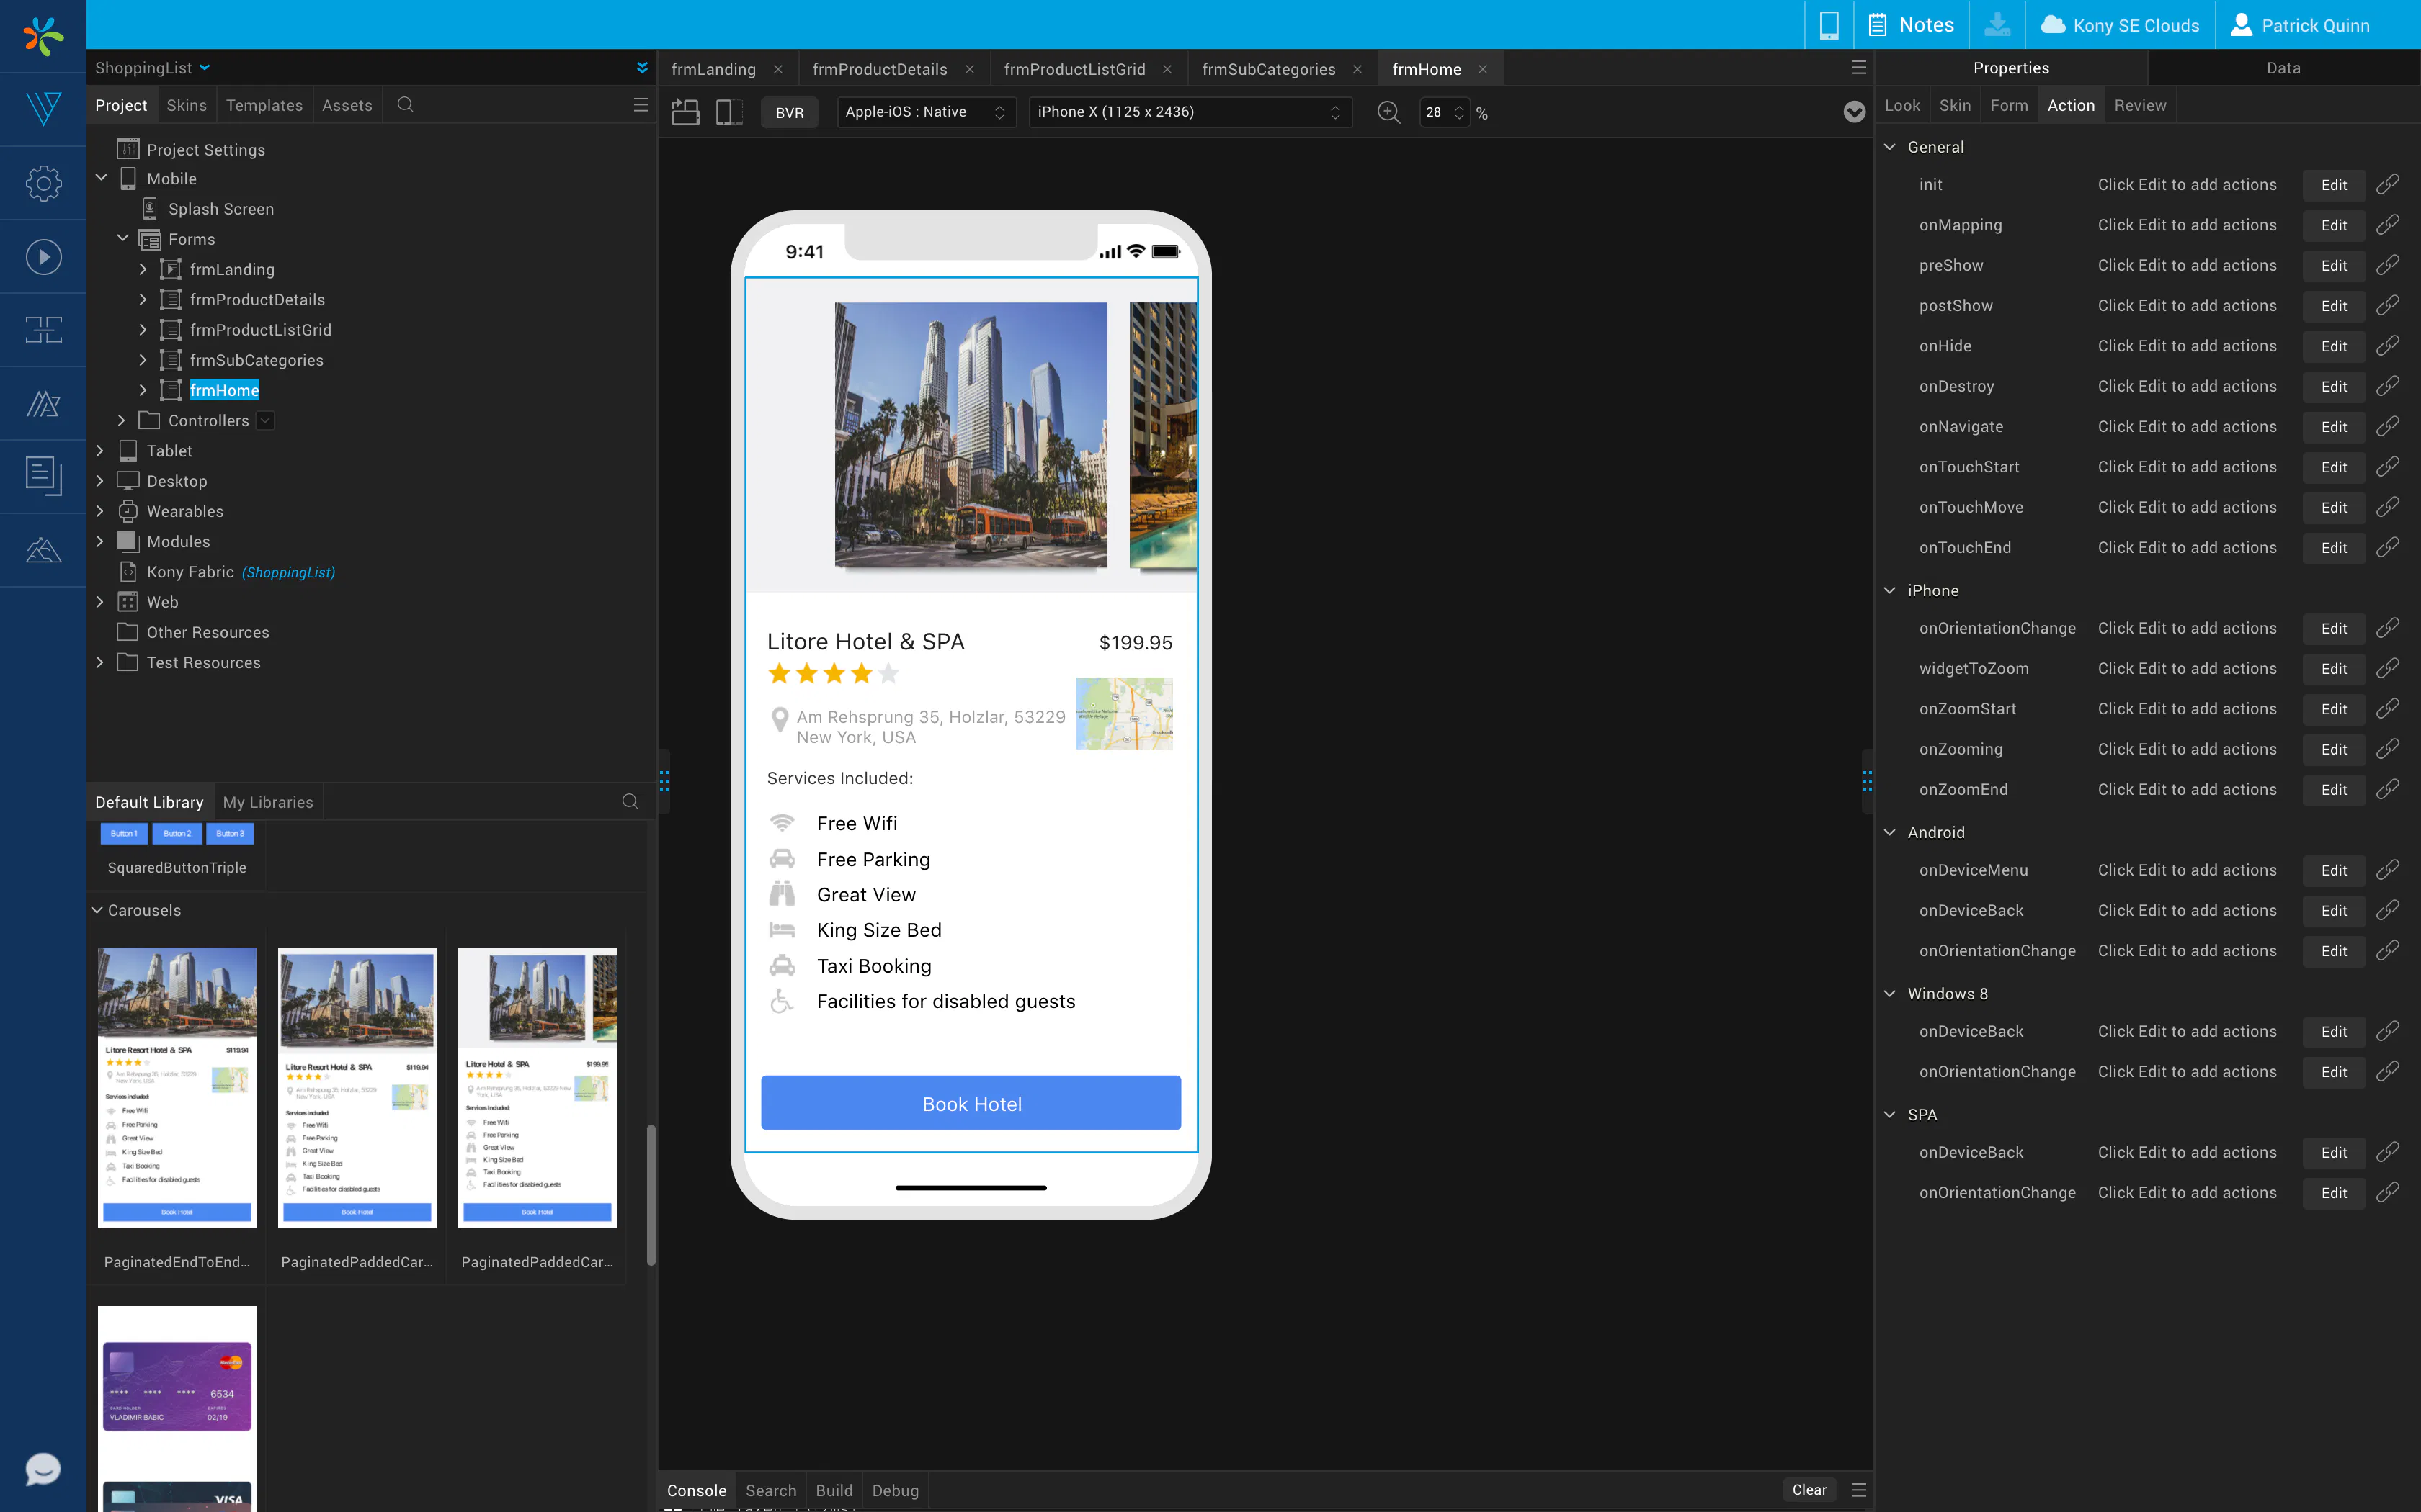Image resolution: width=2421 pixels, height=1512 pixels.
Task: Click the library panel vertical scrollbar
Action: click(x=651, y=1195)
